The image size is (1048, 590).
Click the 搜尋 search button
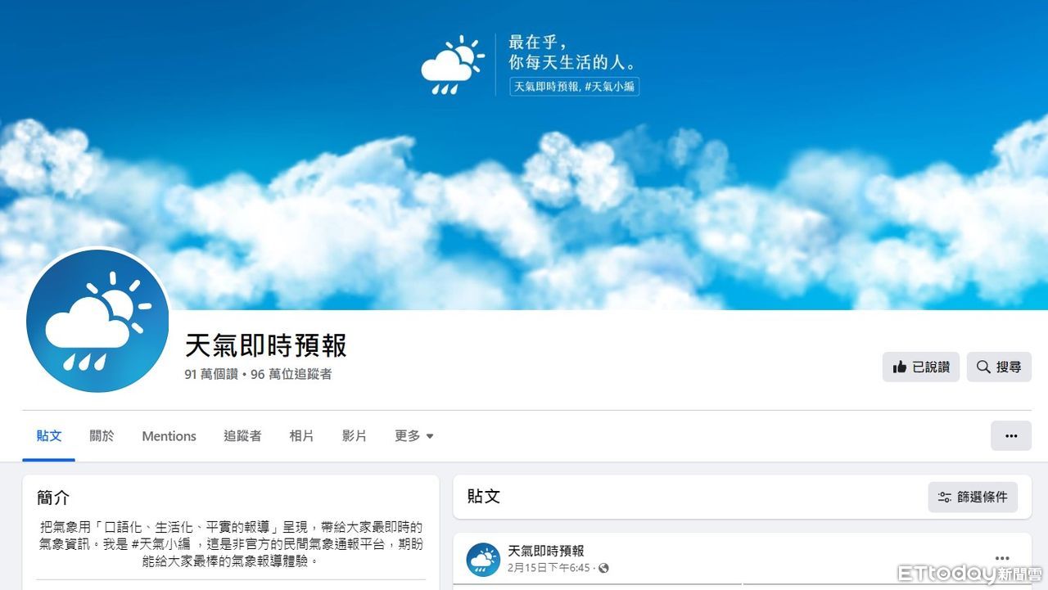coord(999,367)
